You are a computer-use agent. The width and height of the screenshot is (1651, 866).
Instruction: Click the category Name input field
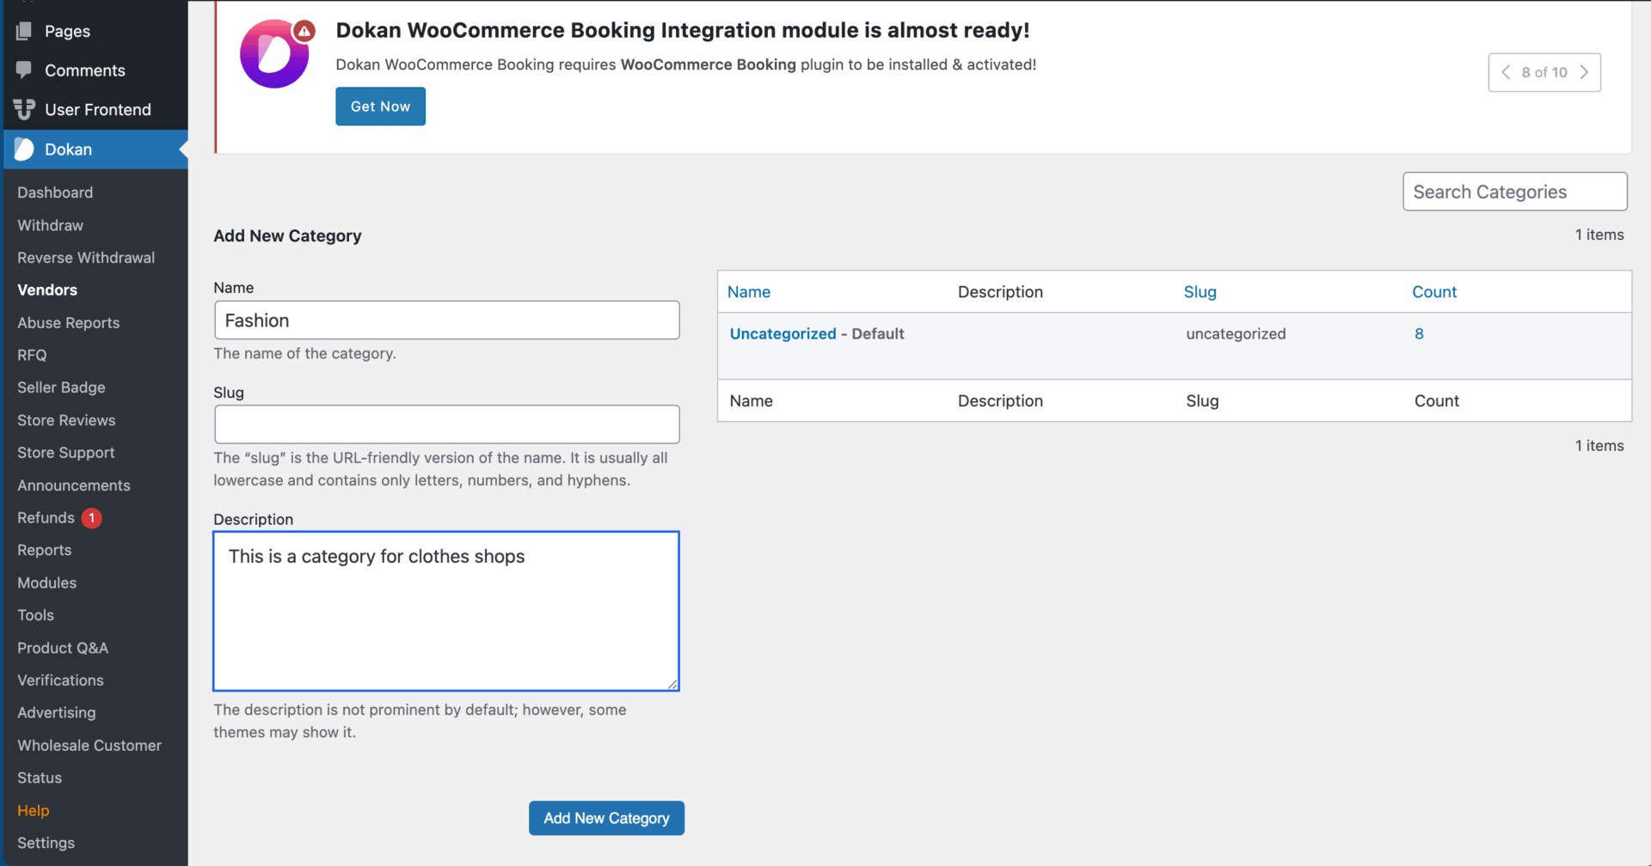[x=446, y=320]
